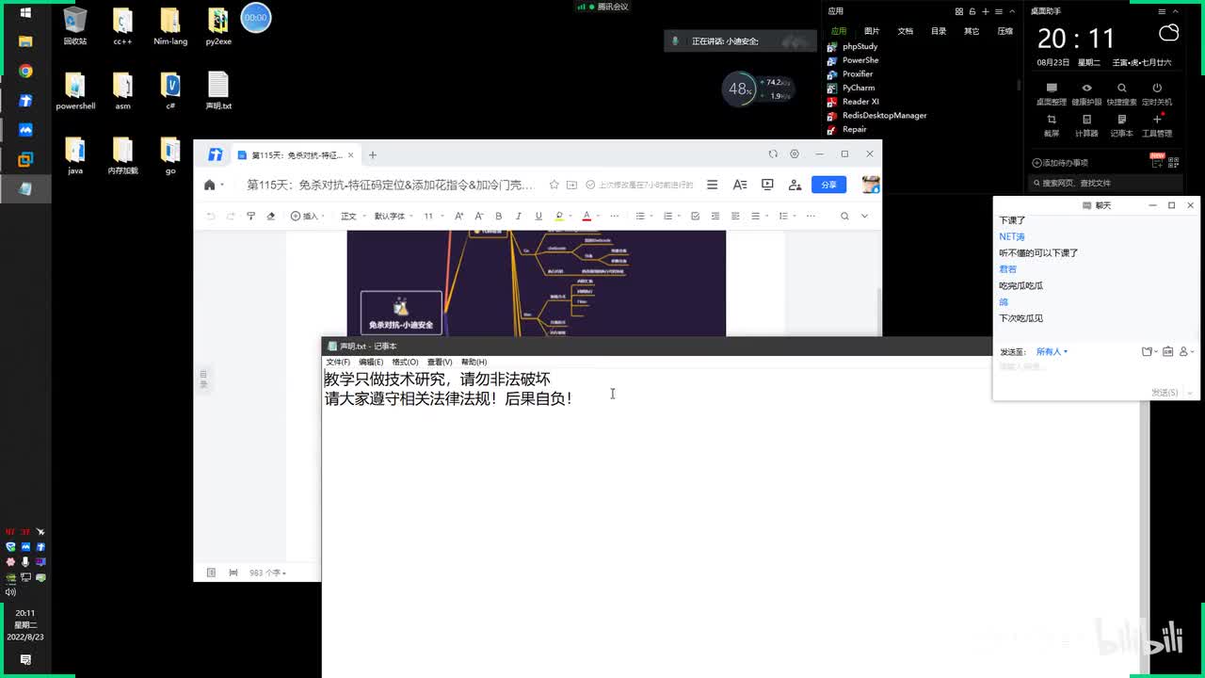Screen dimensions: 1205x678
Task: Open Notepad 编辑(E) menu
Action: coord(371,362)
